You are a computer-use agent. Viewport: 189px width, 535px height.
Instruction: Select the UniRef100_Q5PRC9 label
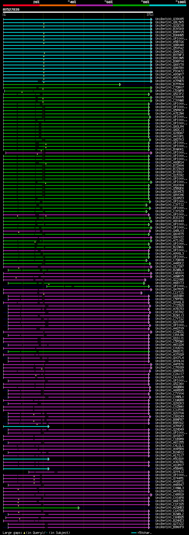click(x=170, y=110)
